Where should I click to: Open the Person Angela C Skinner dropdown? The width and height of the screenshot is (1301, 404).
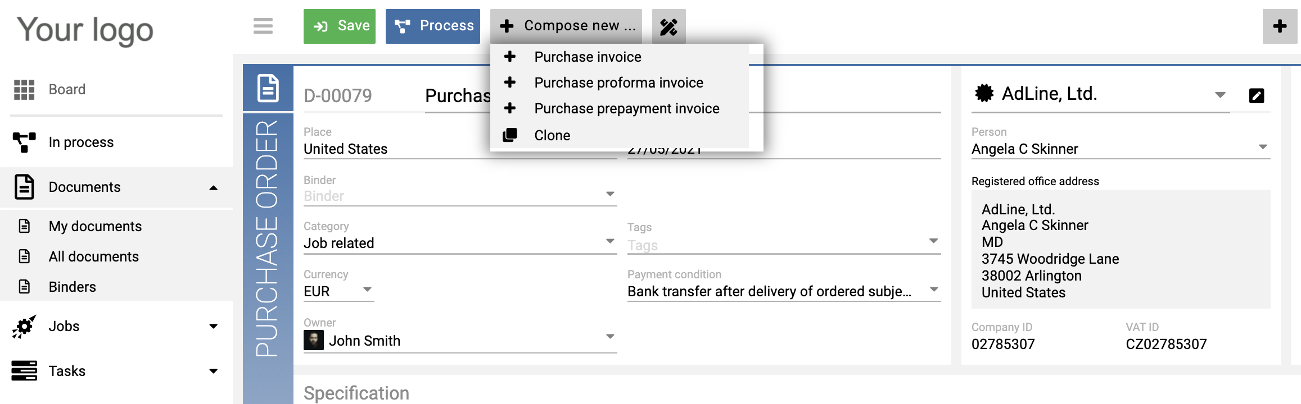point(1121,148)
